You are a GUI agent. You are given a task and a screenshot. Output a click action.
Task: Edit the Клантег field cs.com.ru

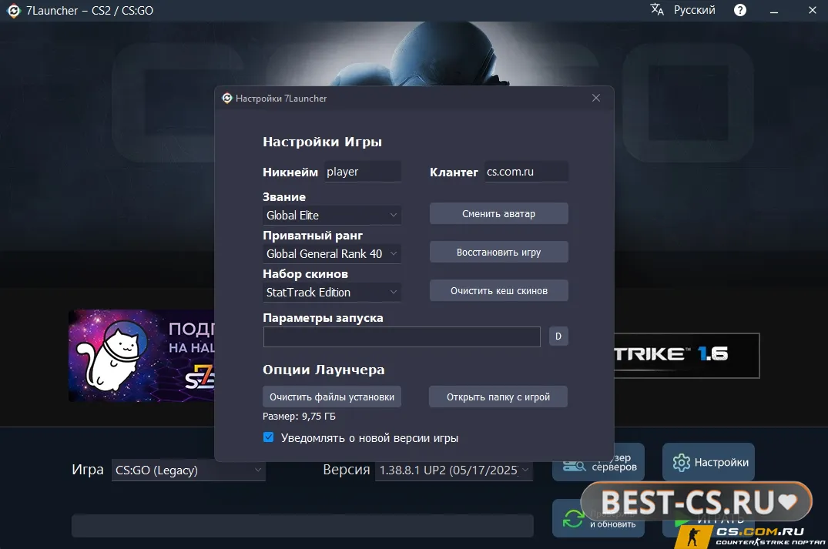526,172
